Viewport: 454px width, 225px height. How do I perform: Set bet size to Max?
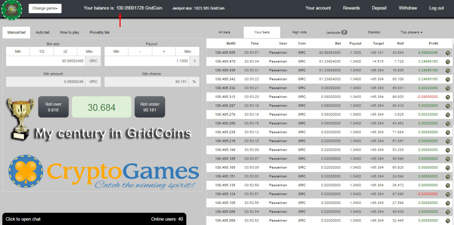coord(89,51)
